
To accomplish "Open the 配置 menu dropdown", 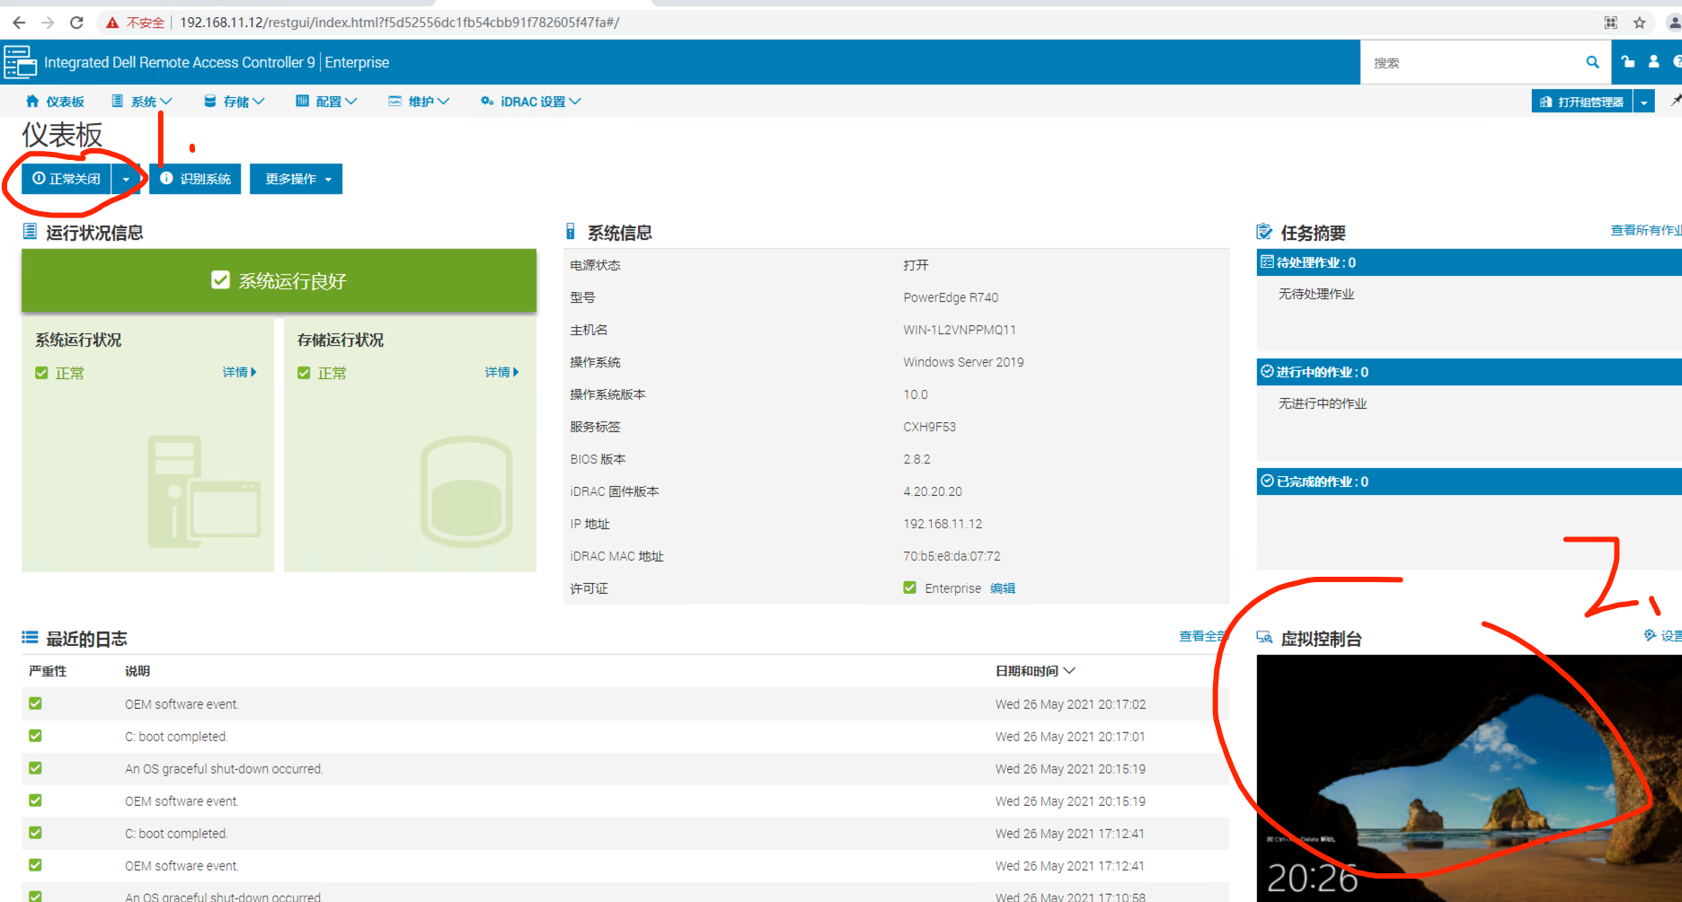I will 327,102.
